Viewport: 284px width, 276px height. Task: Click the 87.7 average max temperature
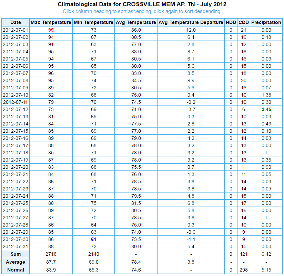(x=51, y=262)
